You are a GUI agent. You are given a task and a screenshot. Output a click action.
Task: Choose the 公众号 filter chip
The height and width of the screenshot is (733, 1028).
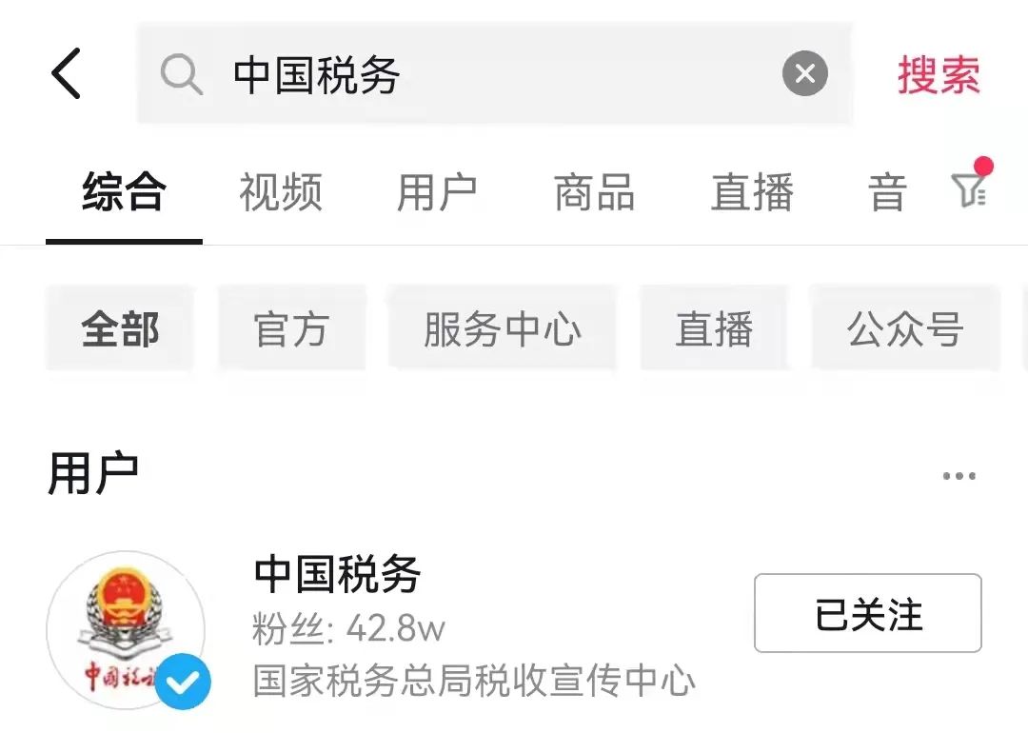pos(905,328)
